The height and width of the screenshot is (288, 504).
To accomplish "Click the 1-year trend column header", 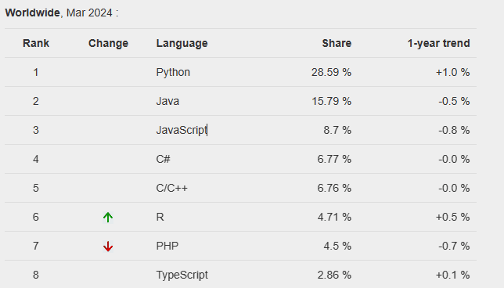I will (439, 43).
